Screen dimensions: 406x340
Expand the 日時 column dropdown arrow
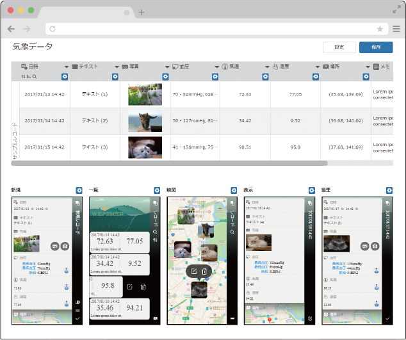click(66, 67)
